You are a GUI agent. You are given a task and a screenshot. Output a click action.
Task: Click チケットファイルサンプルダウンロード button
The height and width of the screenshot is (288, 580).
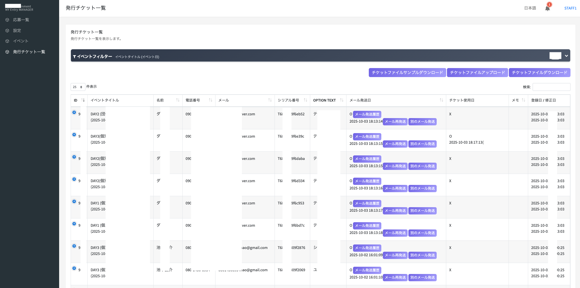407,73
